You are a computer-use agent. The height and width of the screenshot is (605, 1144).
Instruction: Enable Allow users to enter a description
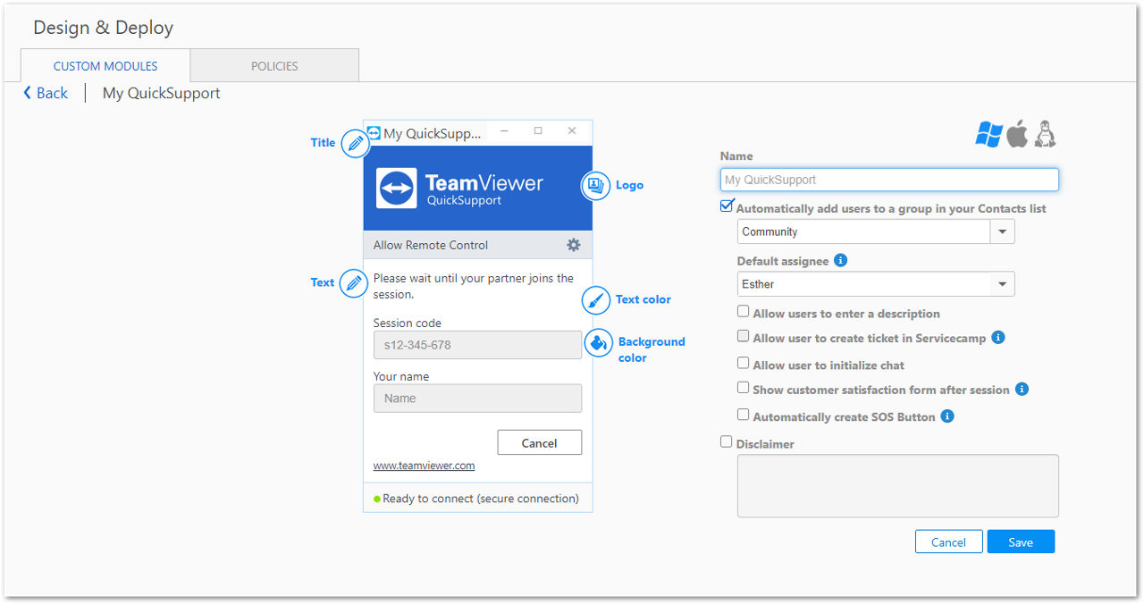point(743,312)
